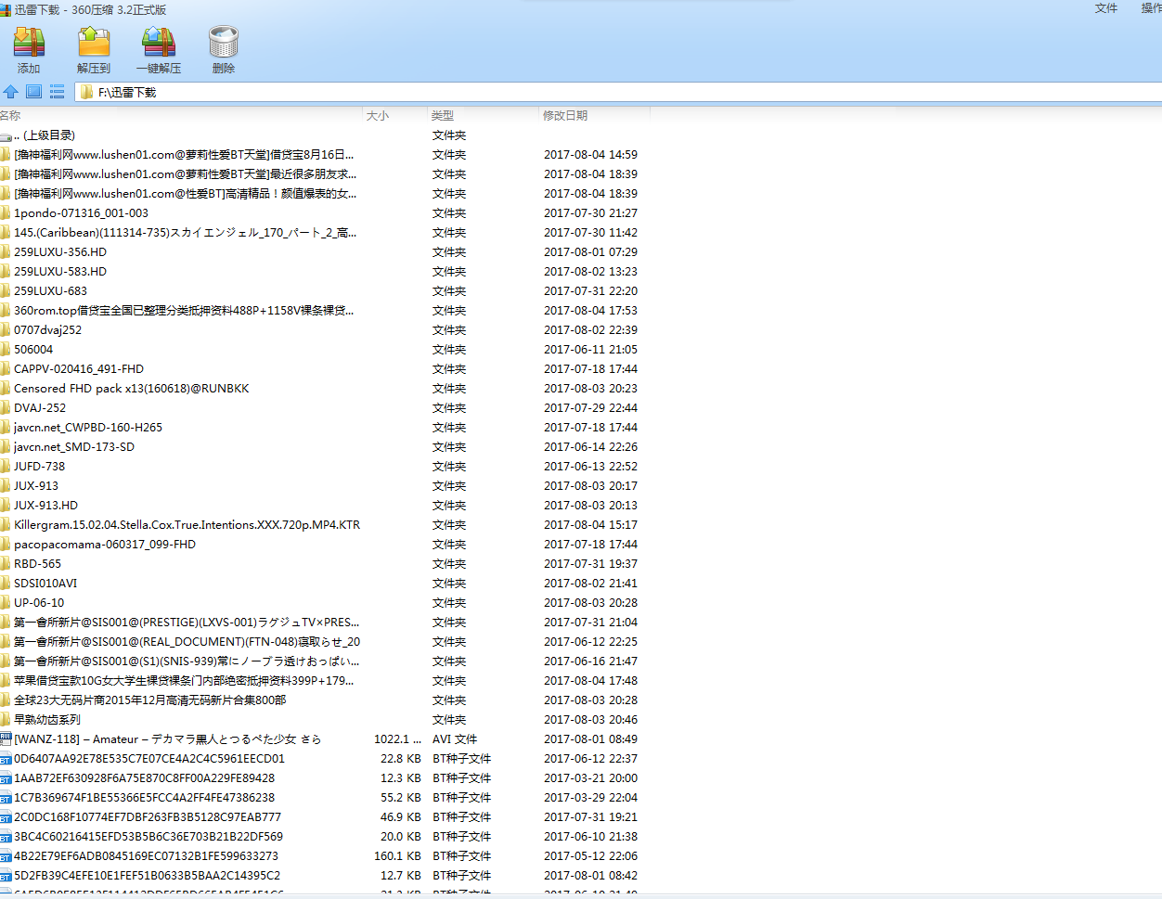
Task: Click the 解压到 (extract to) toolbar icon
Action: (x=94, y=43)
